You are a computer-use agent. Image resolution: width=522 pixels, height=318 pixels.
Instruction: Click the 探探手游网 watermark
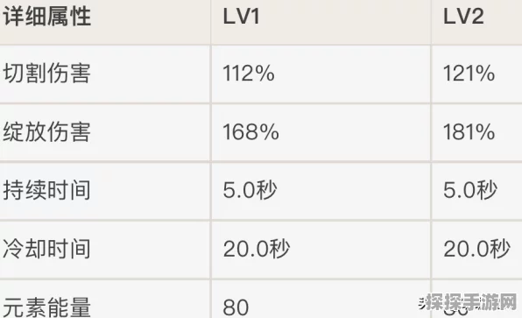click(x=469, y=301)
